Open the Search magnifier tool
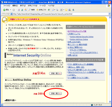Image resolution: width=112 pixels, height=107 pixels. [32, 10]
